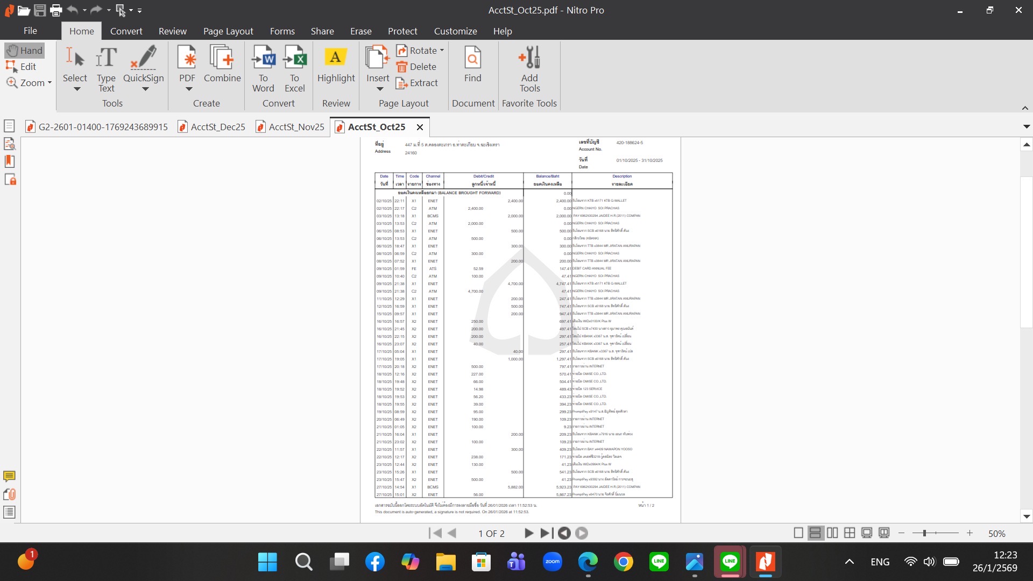1033x581 pixels.
Task: Expand the document tabs list arrow
Action: [1026, 127]
